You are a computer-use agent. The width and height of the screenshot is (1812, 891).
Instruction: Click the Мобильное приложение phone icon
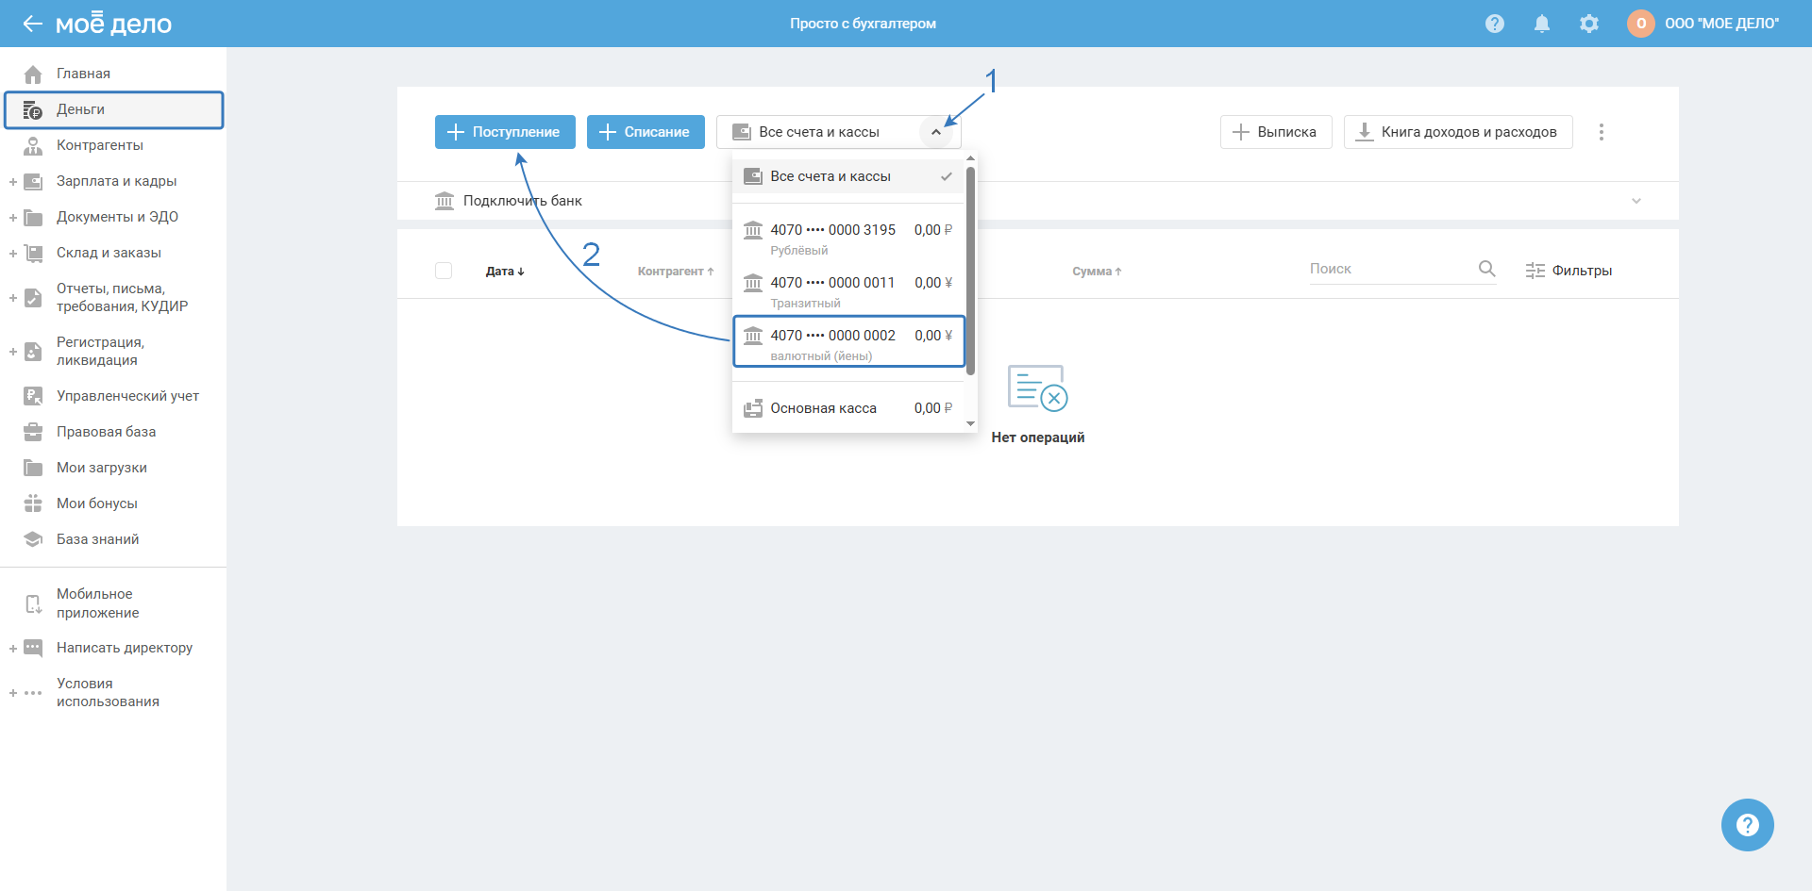[33, 603]
